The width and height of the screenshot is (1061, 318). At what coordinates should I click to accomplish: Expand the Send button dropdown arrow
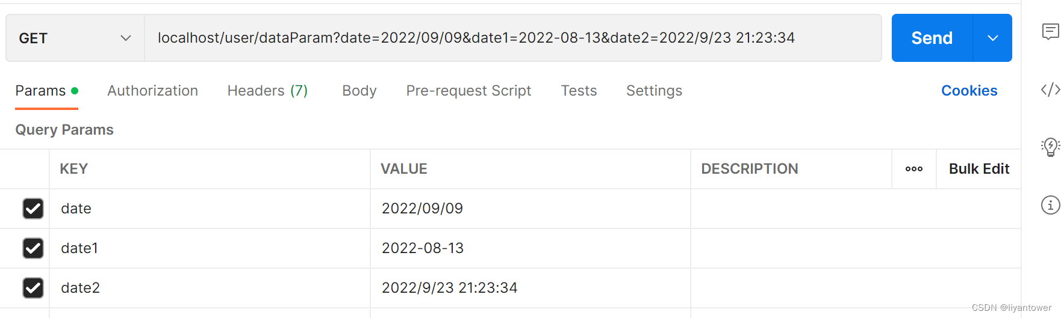pos(992,38)
